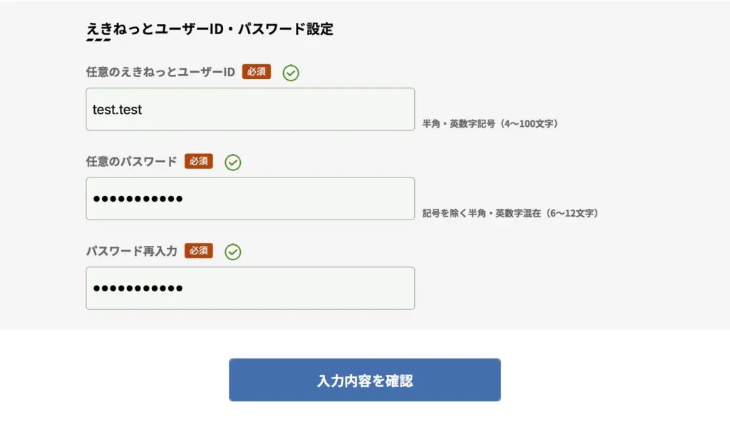This screenshot has width=730, height=429.
Task: Click hint text 半角・英数字記号（4〜100文字）
Action: (x=490, y=124)
